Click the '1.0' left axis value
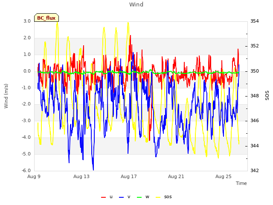Image resolution: width=273 pixels, height=205 pixels. 27,54
